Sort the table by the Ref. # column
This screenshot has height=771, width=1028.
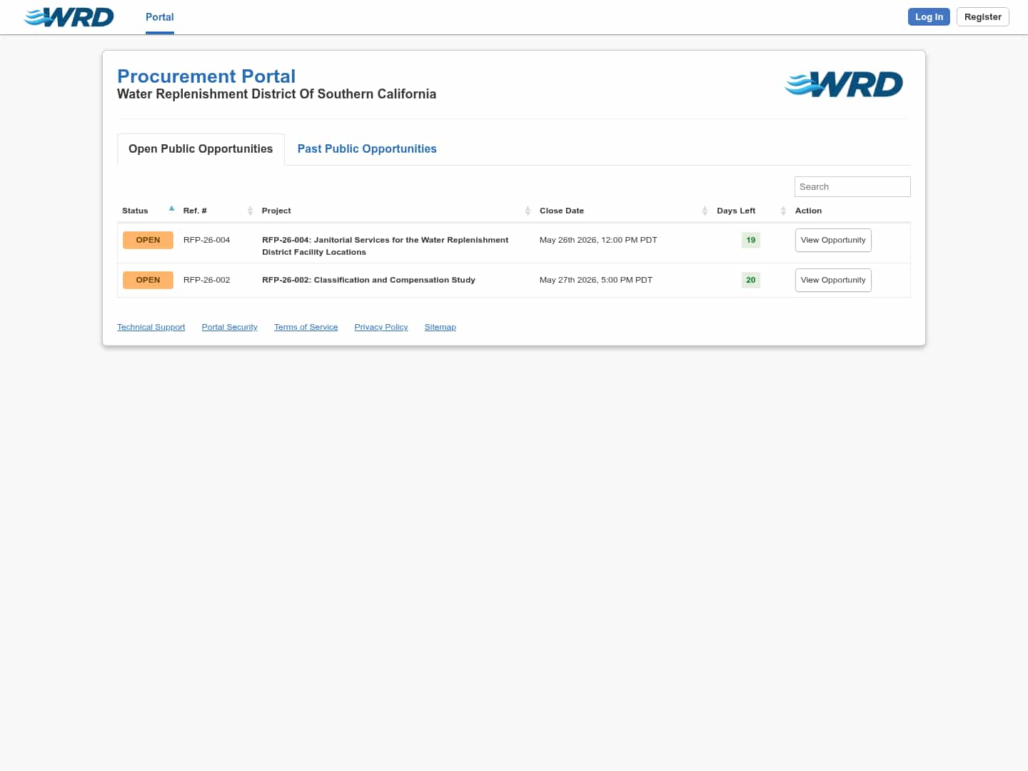pyautogui.click(x=218, y=211)
